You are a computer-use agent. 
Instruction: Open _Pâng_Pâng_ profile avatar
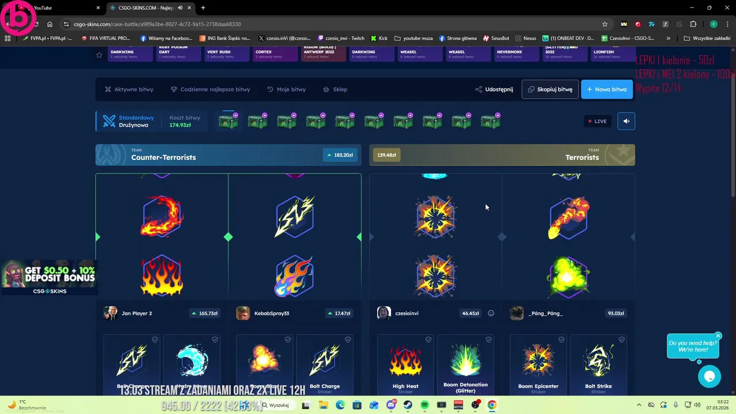[x=516, y=313]
